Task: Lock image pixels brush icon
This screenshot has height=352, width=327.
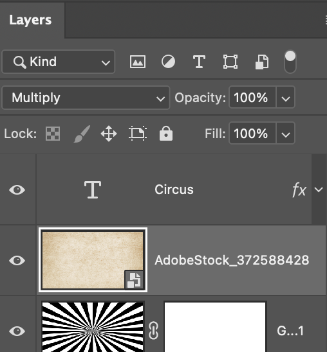Action: click(82, 134)
